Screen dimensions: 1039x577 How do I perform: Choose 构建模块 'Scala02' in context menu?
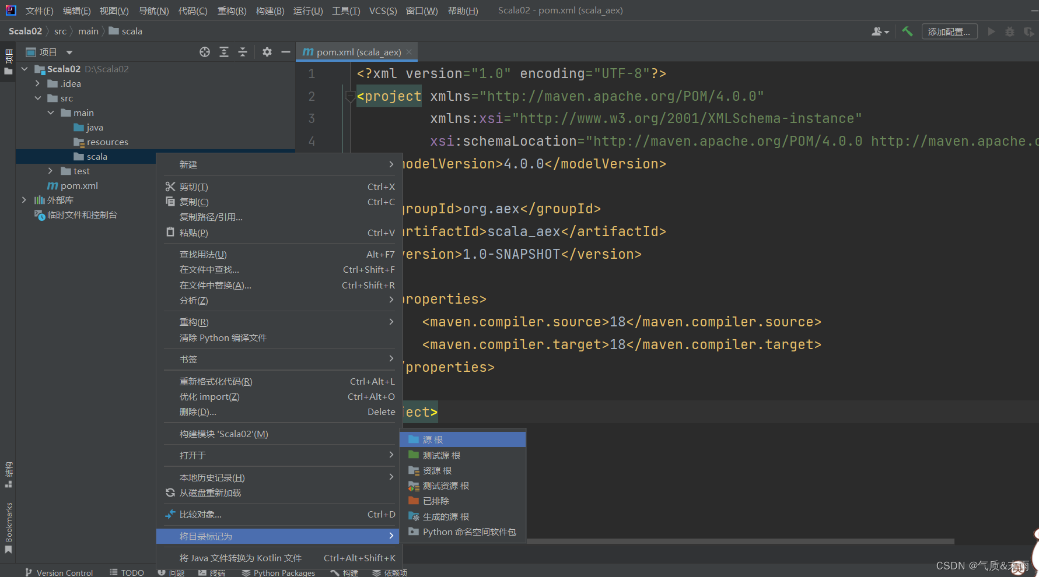[279, 434]
